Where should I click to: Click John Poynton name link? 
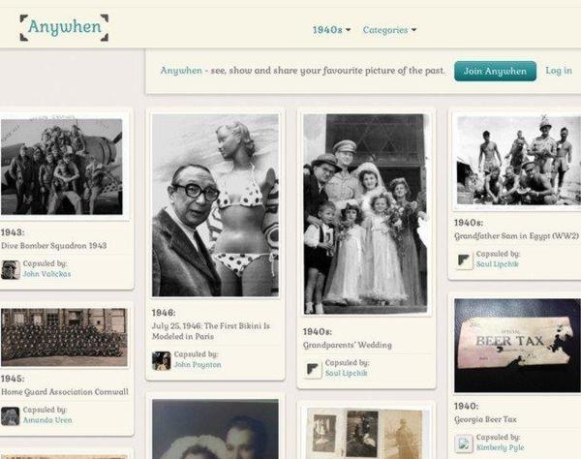coord(198,365)
